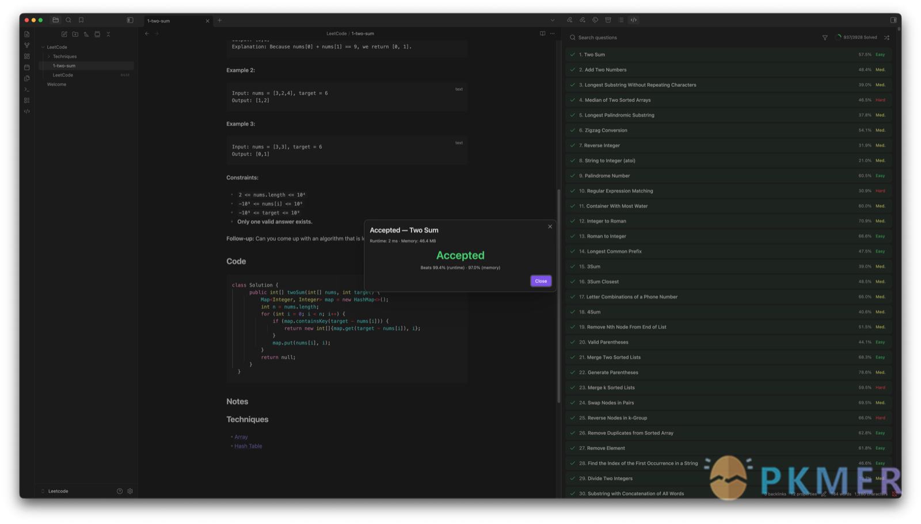Collapse all folders icon
This screenshot has width=921, height=524.
(x=108, y=35)
